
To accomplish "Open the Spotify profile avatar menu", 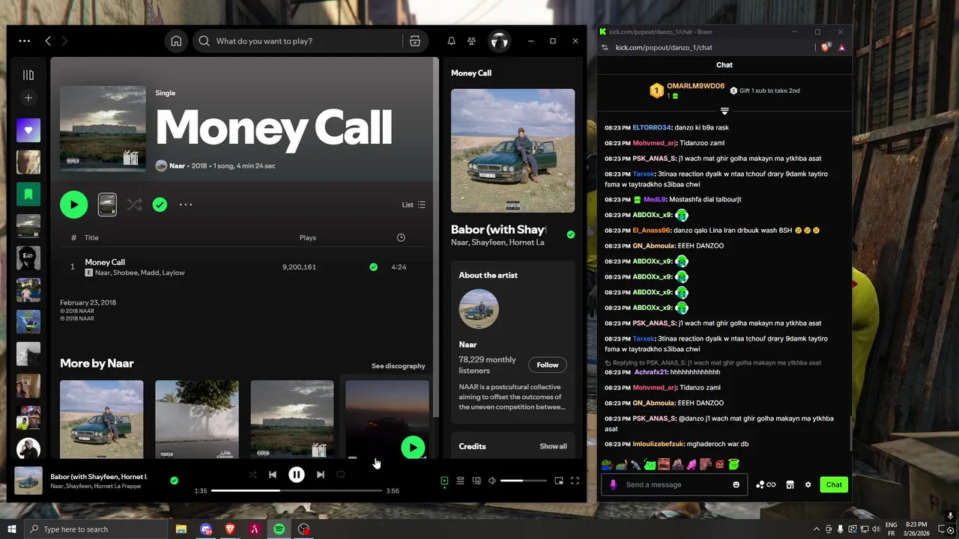I will tap(499, 41).
